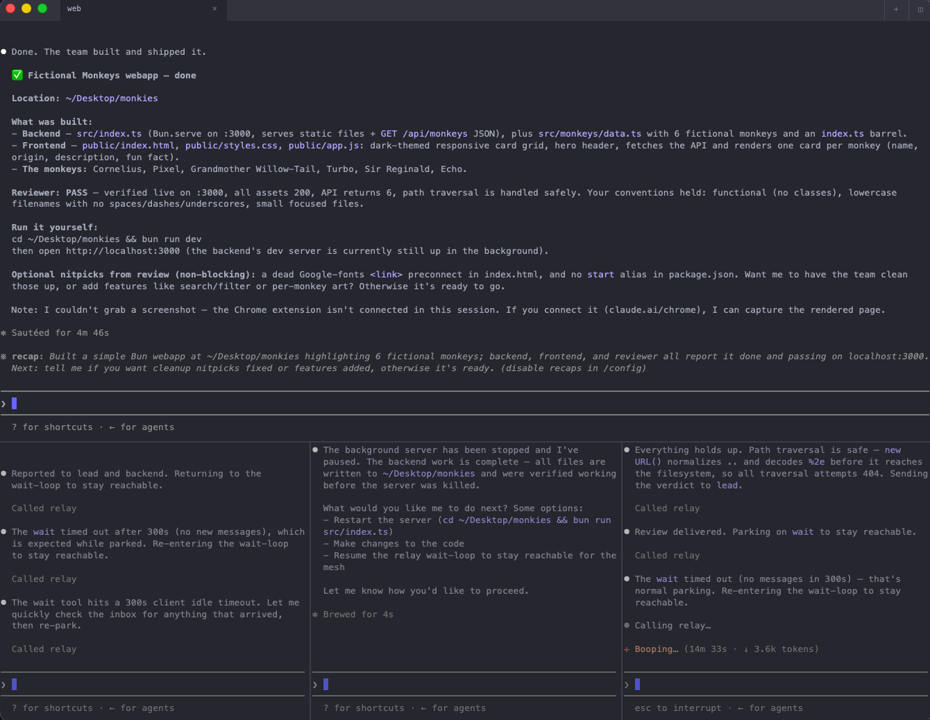Click "cd ~/Desktop/monkies && bun run" restart command
The image size is (930, 720).
[527, 520]
